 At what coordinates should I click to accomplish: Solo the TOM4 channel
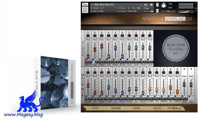click(152, 62)
